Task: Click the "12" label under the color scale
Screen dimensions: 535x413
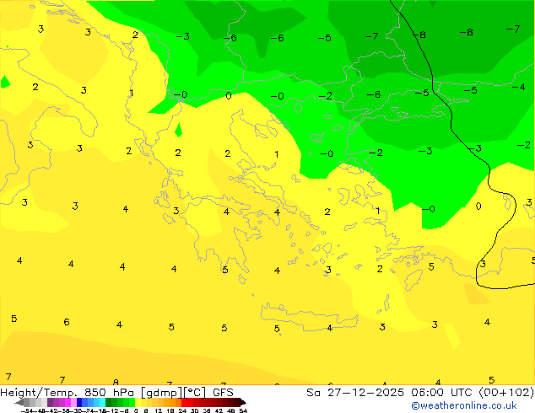Action: pyautogui.click(x=159, y=410)
